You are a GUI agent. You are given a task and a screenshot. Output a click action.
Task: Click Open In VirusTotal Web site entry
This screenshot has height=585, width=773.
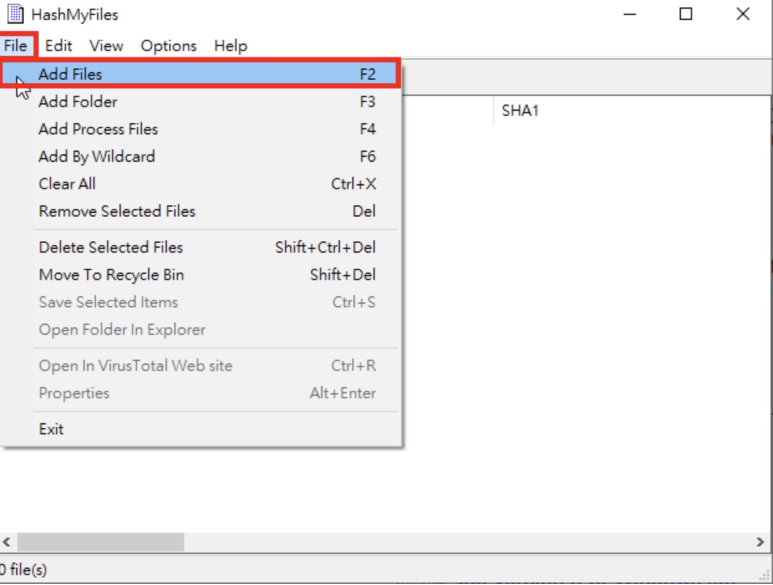coord(202,365)
